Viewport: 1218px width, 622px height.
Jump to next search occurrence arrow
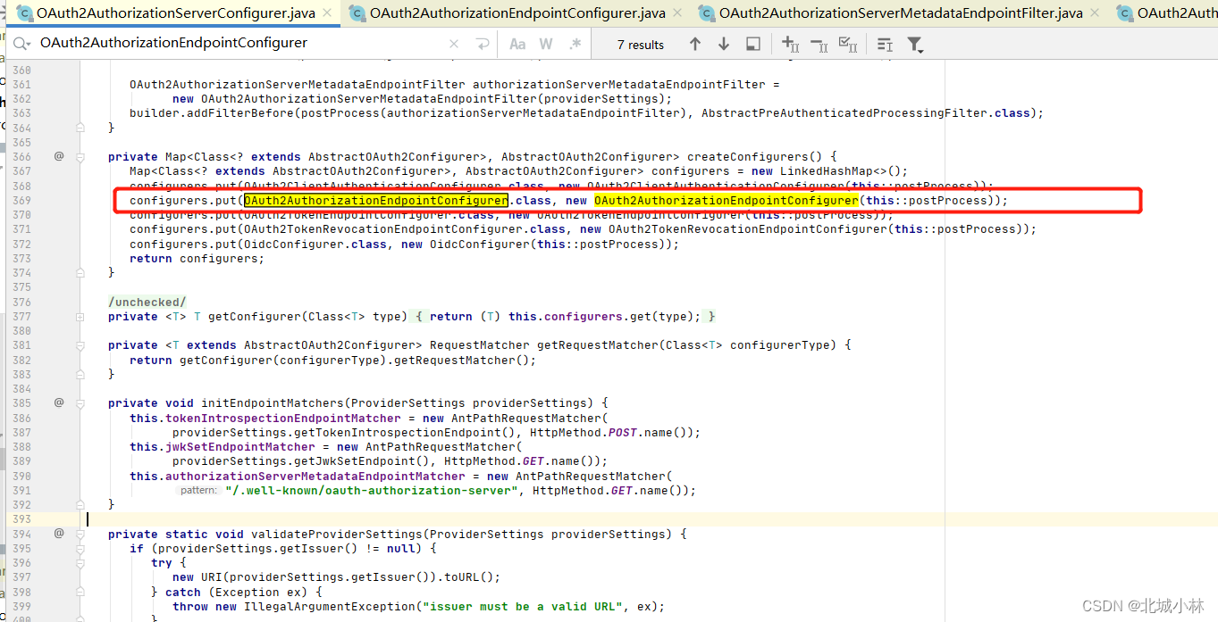[x=724, y=44]
